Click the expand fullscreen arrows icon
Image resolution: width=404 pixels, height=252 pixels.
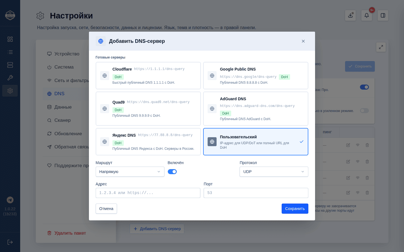point(381,47)
